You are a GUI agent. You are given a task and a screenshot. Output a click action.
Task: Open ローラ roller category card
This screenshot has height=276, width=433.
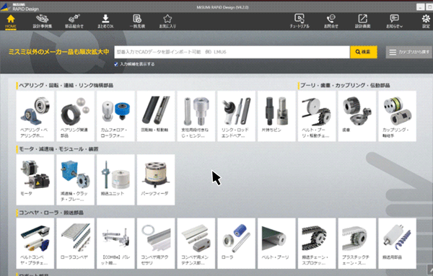coord(237,244)
